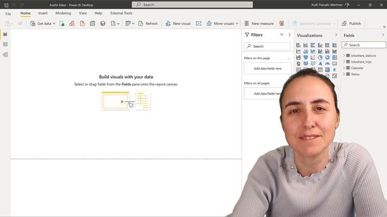This screenshot has height=217, width=387.
Task: Click the Power BI datasets icon
Action: pyautogui.click(x=72, y=24)
